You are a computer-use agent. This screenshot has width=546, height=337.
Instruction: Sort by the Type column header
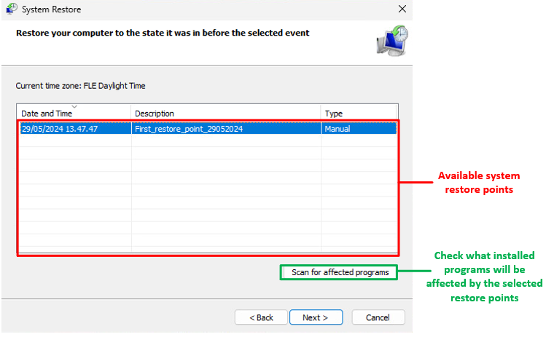359,114
